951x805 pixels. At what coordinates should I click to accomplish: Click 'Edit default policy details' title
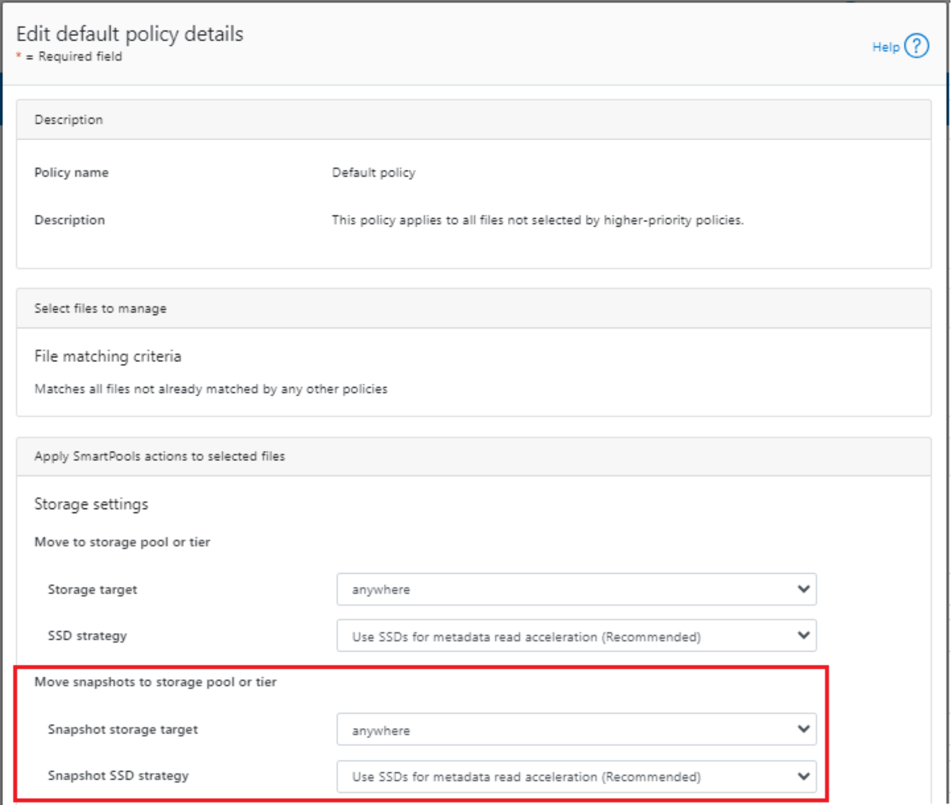click(130, 34)
